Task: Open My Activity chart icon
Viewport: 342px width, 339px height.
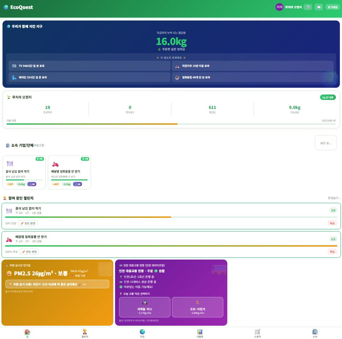Action: (x=200, y=333)
